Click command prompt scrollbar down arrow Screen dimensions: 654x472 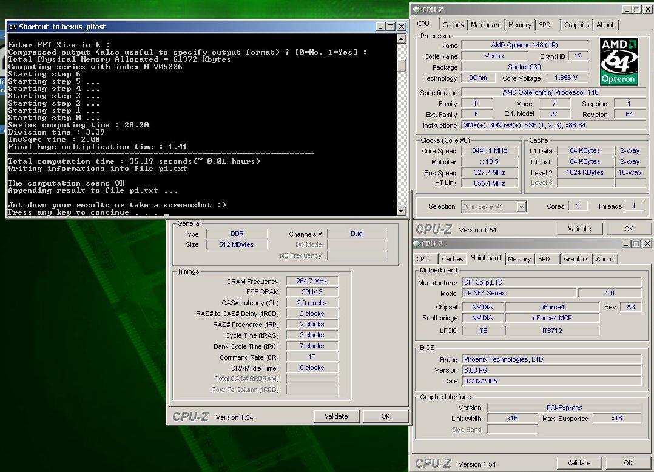[x=401, y=211]
